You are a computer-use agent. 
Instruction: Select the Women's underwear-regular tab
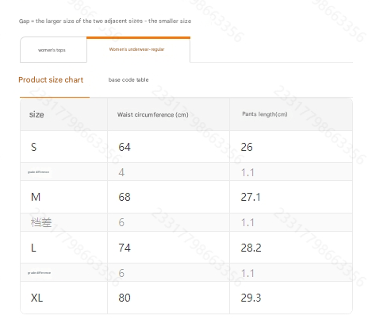138,49
